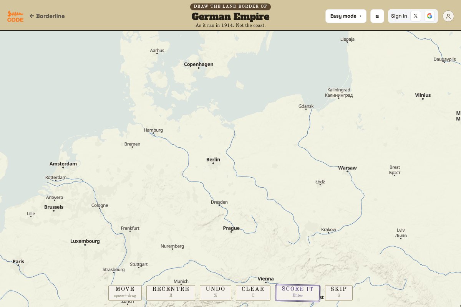
Task: Click the Krakow city label
Action: tap(329, 230)
